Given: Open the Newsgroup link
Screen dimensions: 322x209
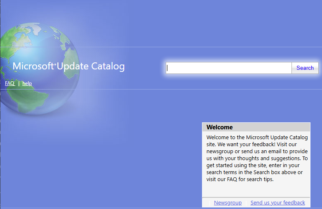Looking at the screenshot, I should click(x=228, y=203).
